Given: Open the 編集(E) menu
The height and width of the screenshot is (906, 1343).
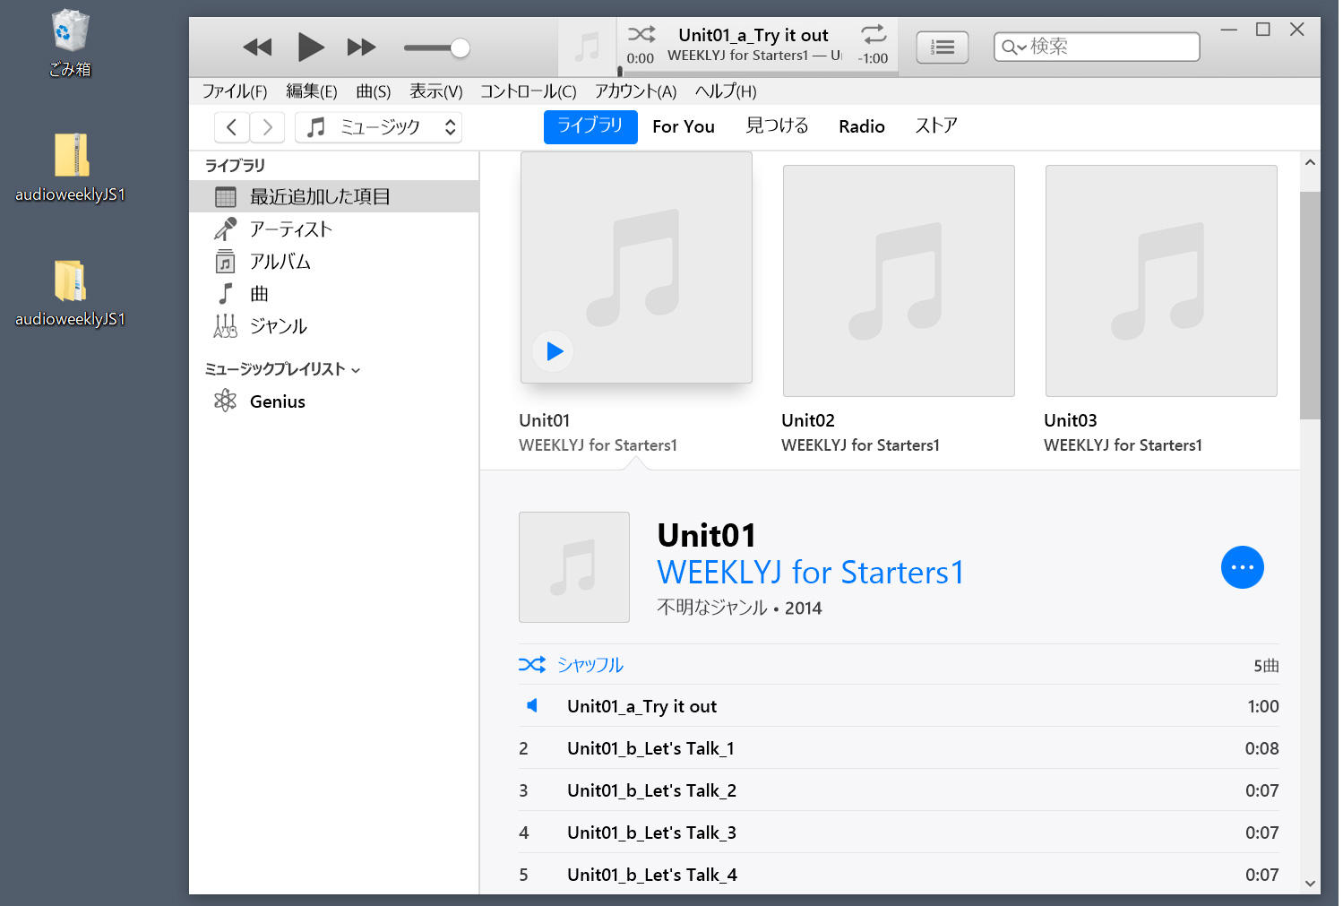Looking at the screenshot, I should [x=311, y=91].
